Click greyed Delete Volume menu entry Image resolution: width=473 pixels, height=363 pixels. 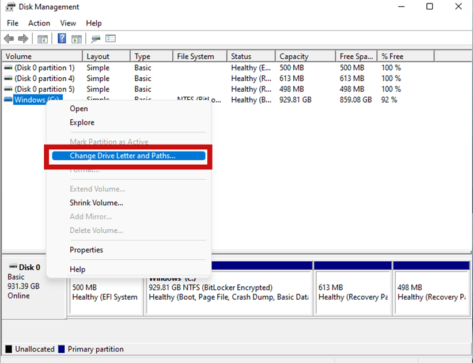[x=96, y=230]
